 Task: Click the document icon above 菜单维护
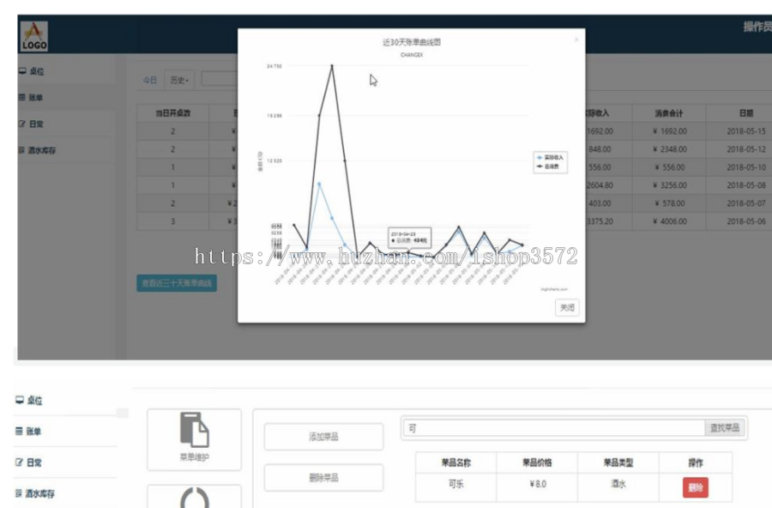pos(195,430)
